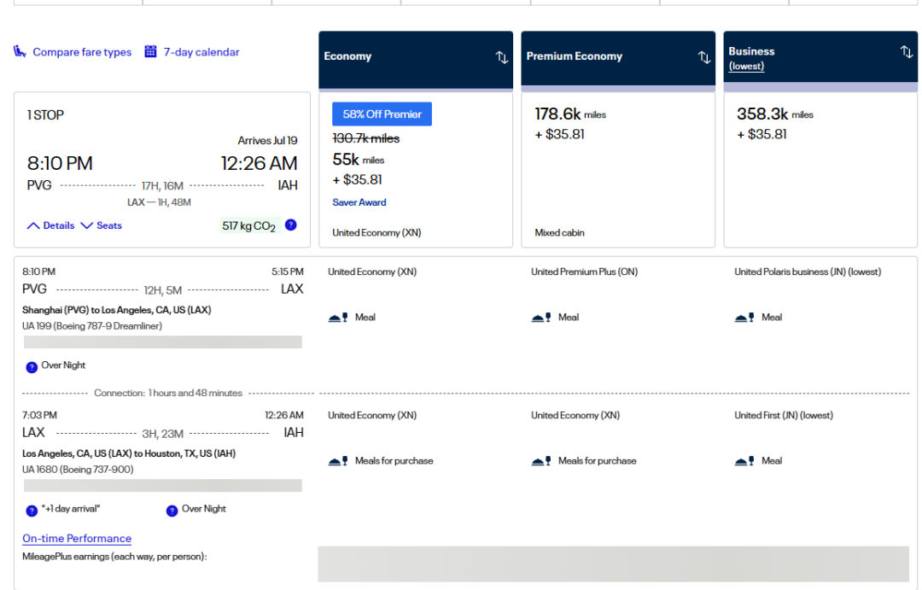The width and height of the screenshot is (922, 590).
Task: Sort results by Premium Economy column arrows
Action: click(x=703, y=57)
